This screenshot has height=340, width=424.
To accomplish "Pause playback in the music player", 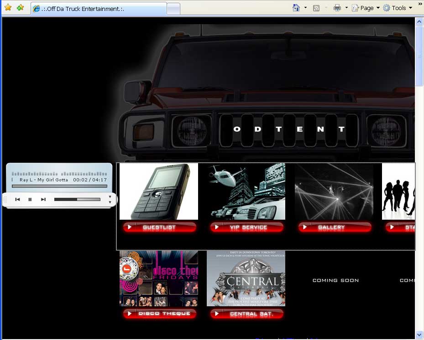I will [x=30, y=199].
